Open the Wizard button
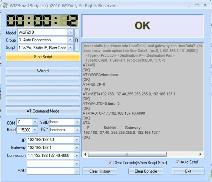212x182 pixels. (x=43, y=71)
